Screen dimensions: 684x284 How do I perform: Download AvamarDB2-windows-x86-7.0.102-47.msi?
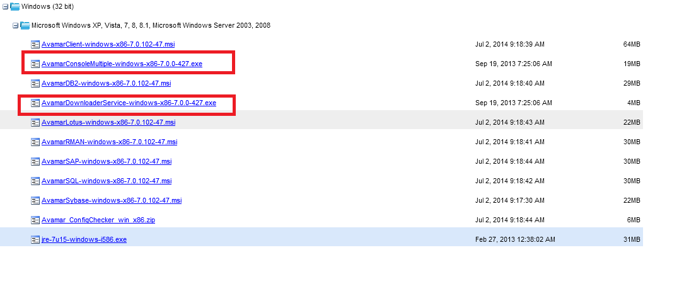click(x=106, y=84)
